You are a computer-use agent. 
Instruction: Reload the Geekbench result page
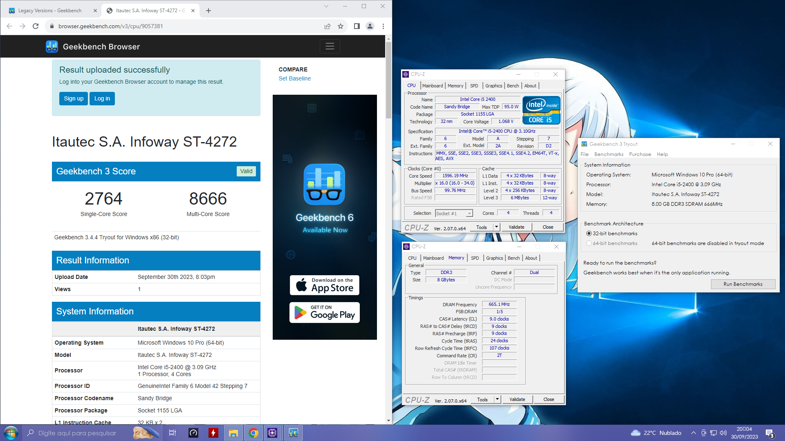[36, 26]
